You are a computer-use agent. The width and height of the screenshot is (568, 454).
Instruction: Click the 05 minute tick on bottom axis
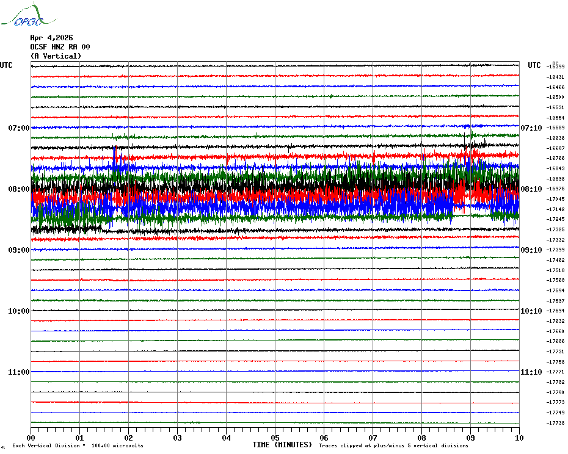click(275, 438)
